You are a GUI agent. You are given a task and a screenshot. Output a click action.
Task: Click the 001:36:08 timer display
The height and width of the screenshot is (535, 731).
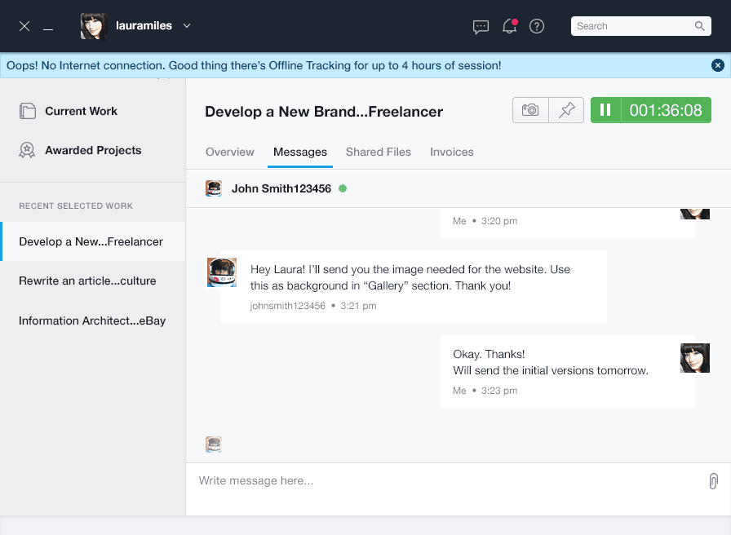[x=666, y=110]
